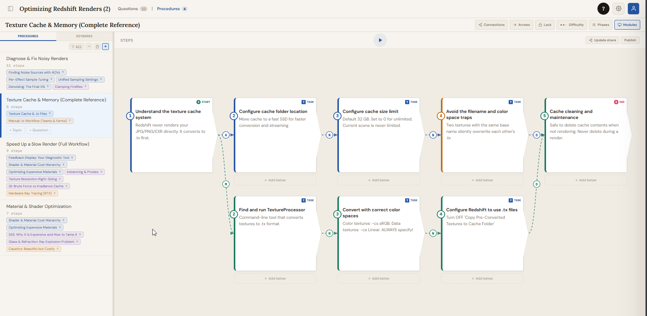Click the blue plus add procedure icon

pyautogui.click(x=105, y=47)
